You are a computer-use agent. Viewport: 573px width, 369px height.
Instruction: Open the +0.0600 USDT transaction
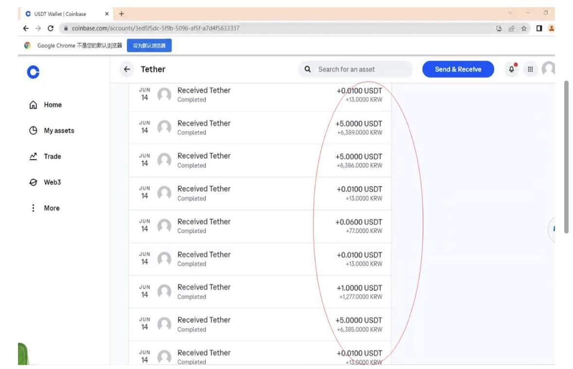coord(260,226)
